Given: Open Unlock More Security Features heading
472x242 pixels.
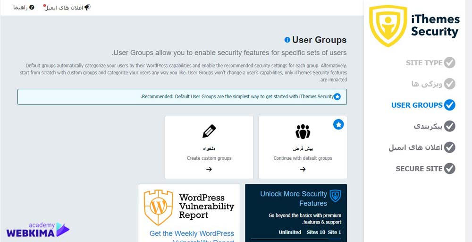Looking at the screenshot, I should point(294,199).
